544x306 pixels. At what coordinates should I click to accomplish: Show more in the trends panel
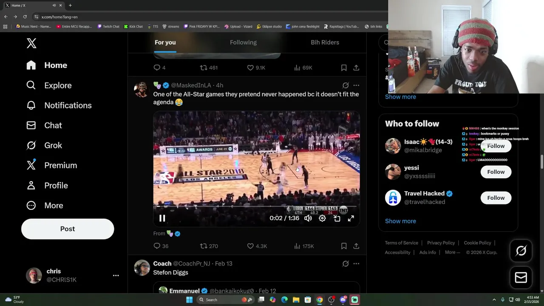[400, 96]
